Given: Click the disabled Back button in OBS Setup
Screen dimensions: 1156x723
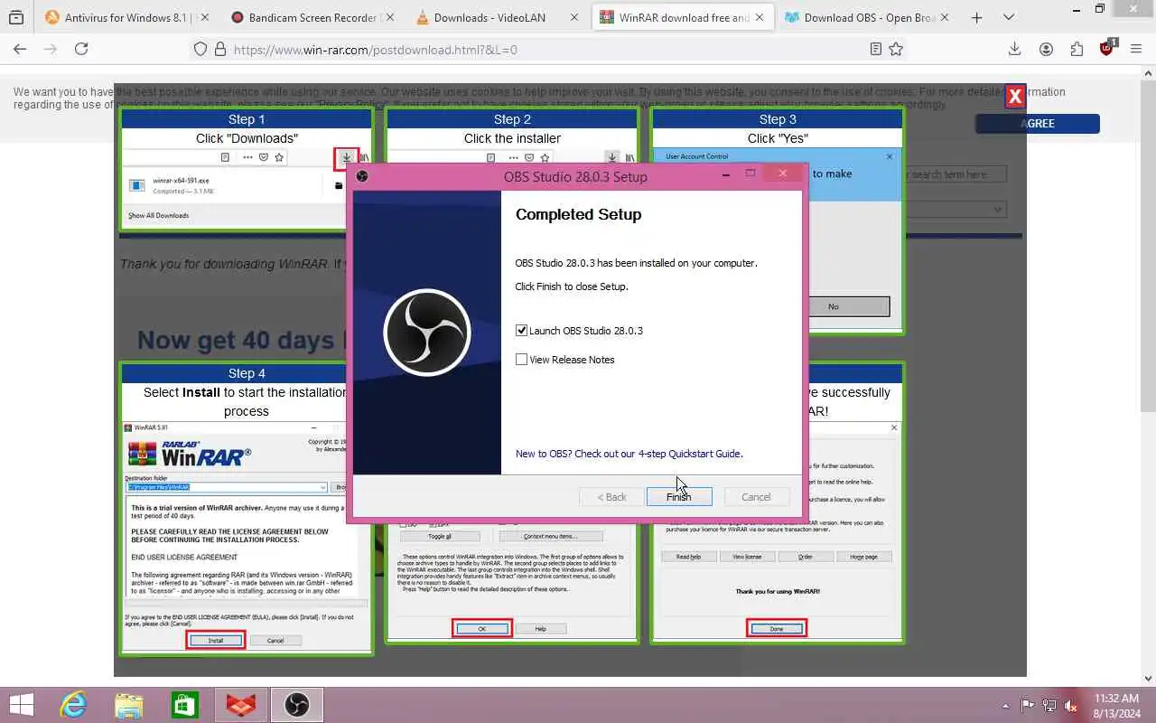Looking at the screenshot, I should 611,497.
